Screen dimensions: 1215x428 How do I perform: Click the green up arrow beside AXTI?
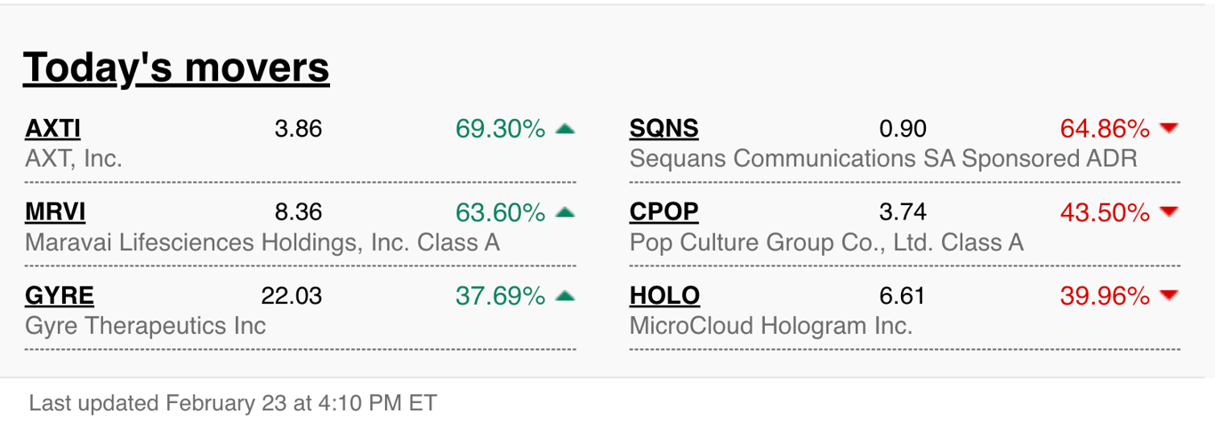[x=565, y=129]
